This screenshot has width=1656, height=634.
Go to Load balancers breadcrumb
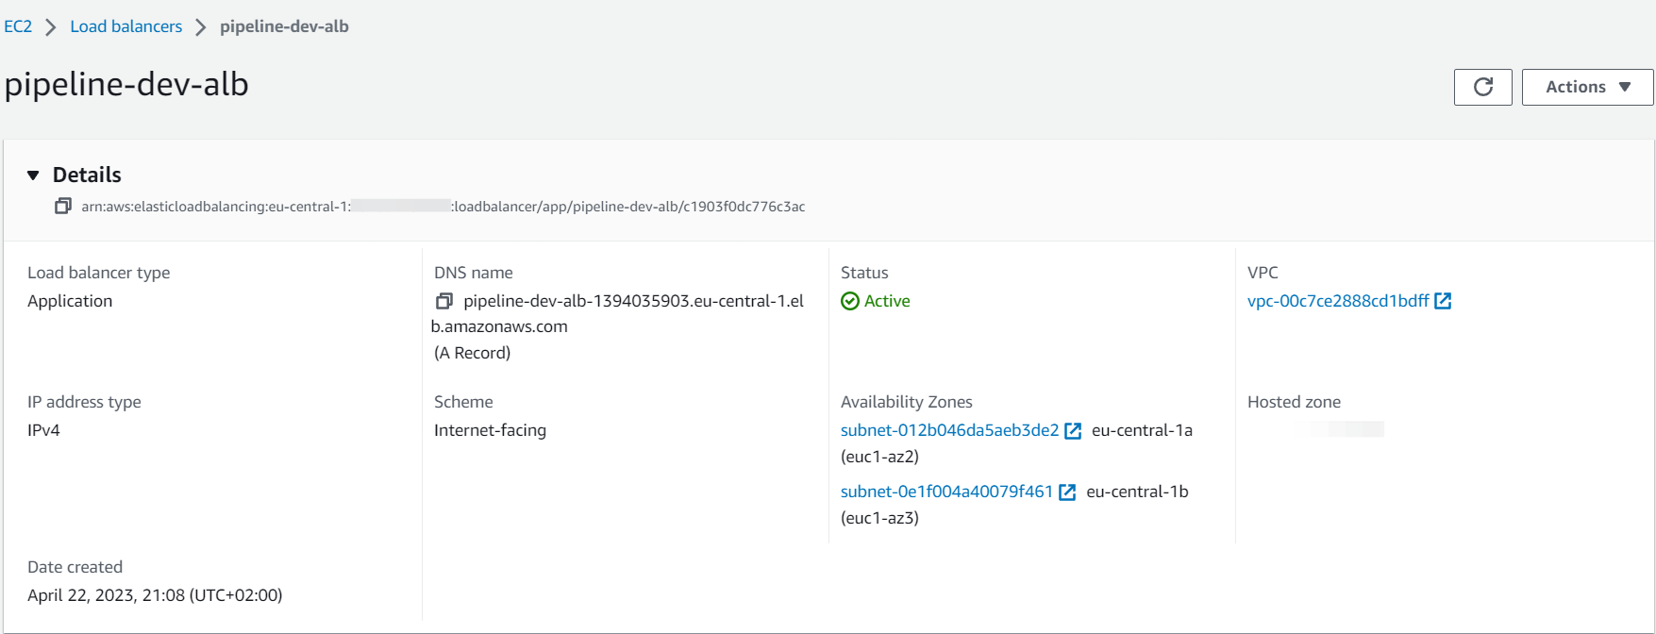pos(126,26)
